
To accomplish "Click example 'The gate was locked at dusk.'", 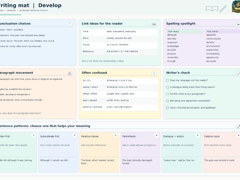I will pos(219,160).
